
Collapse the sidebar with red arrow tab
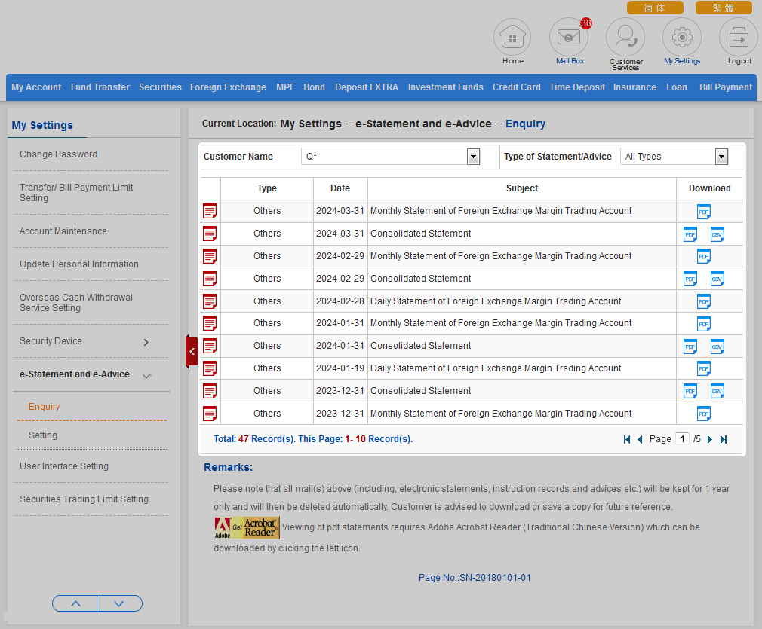pyautogui.click(x=192, y=351)
